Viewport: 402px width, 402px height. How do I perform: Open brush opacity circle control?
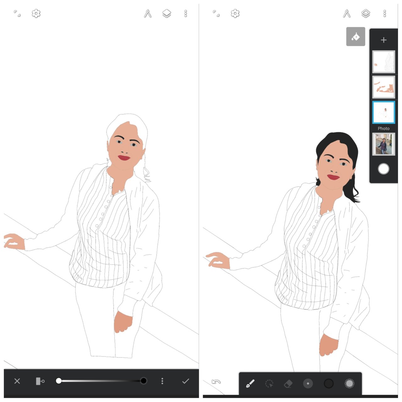(349, 383)
